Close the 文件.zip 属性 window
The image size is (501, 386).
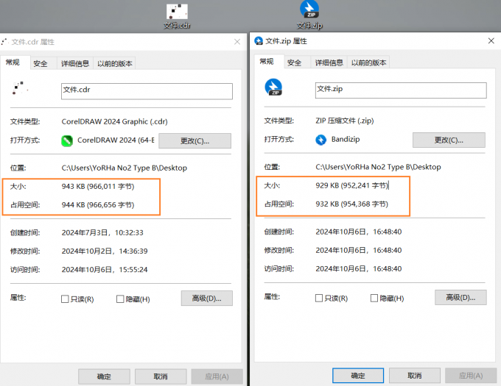(x=491, y=40)
